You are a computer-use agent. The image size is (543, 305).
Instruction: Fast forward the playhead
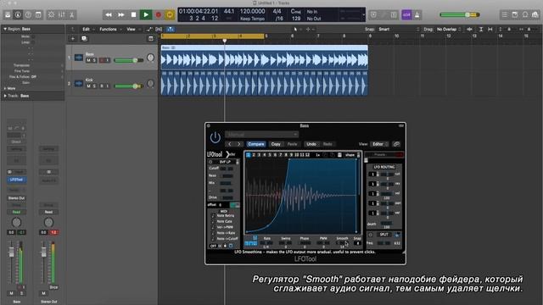tap(120, 15)
